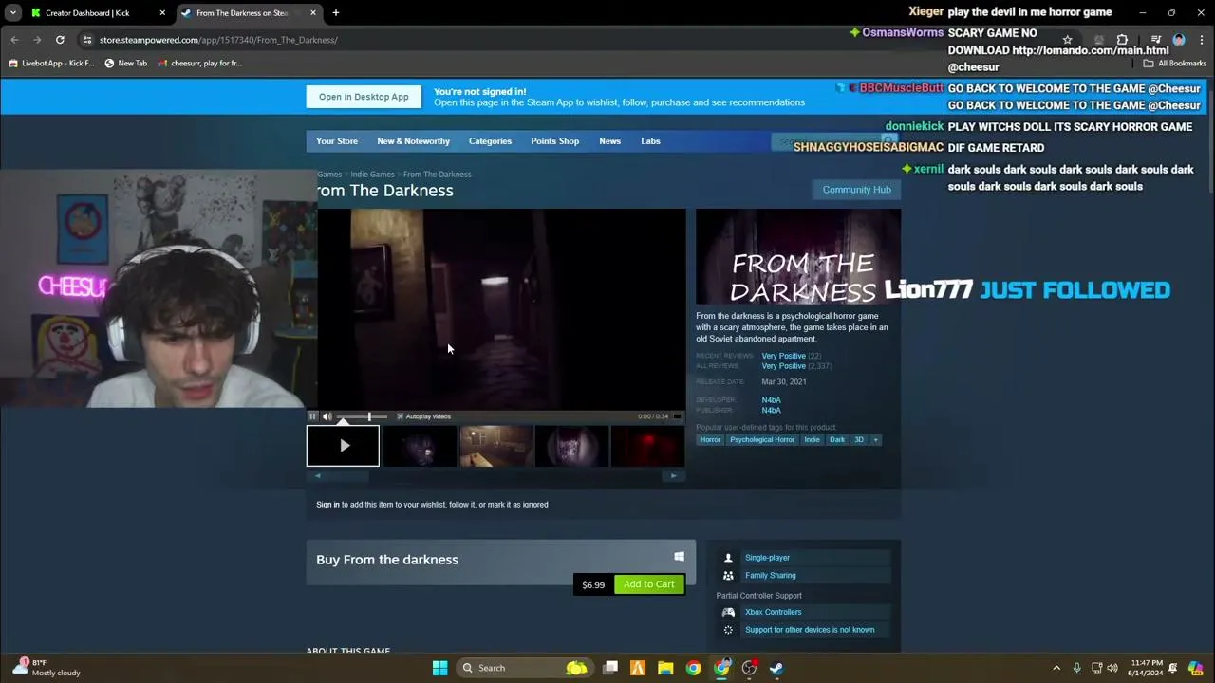The image size is (1215, 683).
Task: Adjust the trailer volume slider
Action: 364,416
